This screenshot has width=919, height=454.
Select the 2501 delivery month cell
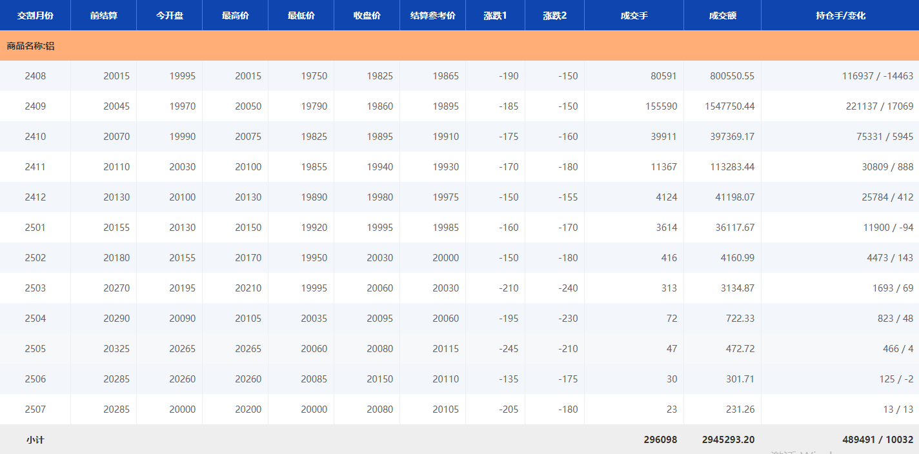click(x=35, y=228)
